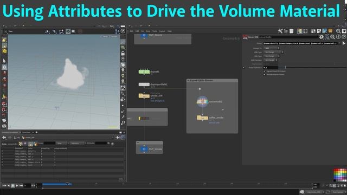Toggle the Prune Tolerance enable checkbox

243,68
